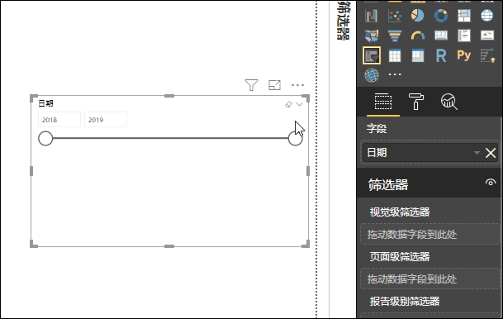Screen dimensions: 503x319
Task: Select the globe map visual
Action: (x=487, y=16)
